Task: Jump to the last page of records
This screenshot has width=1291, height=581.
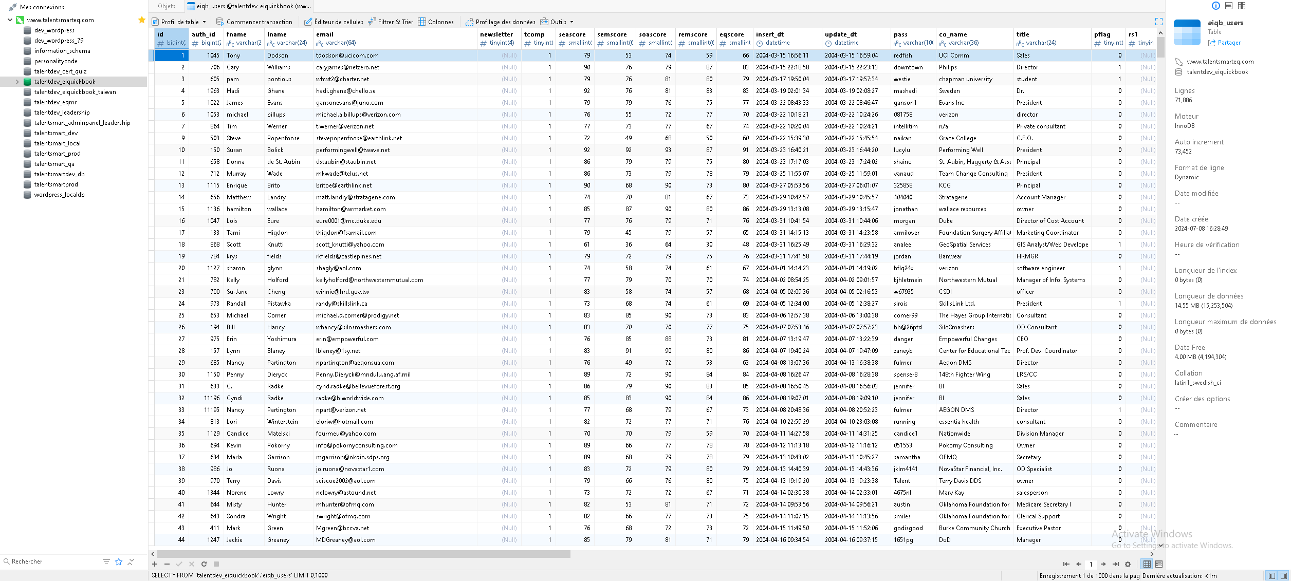Action: tap(1116, 564)
